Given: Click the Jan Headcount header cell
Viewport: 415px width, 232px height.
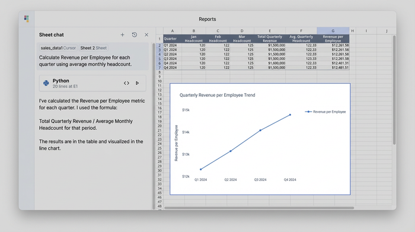Looking at the screenshot, I should click(x=194, y=39).
